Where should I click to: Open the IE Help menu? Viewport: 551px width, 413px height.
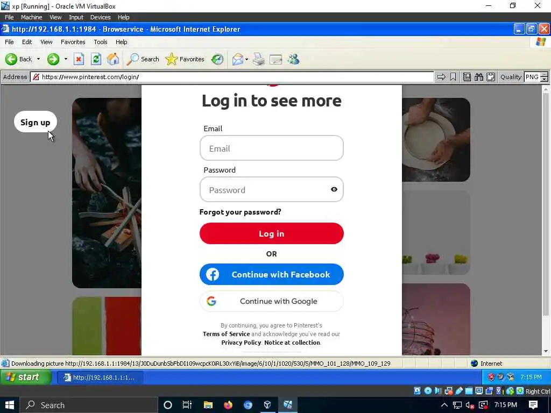click(122, 42)
